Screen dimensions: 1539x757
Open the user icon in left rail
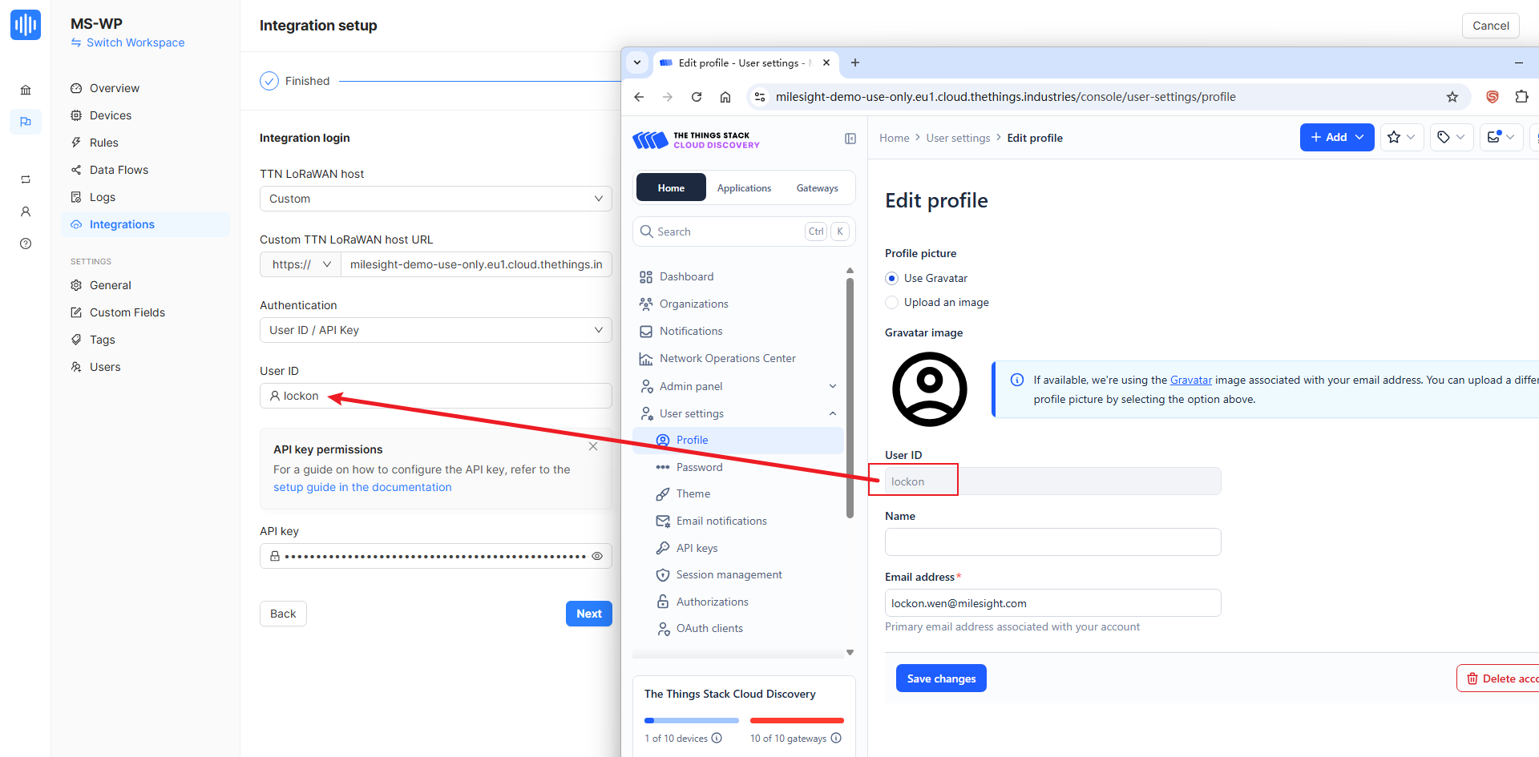(26, 211)
